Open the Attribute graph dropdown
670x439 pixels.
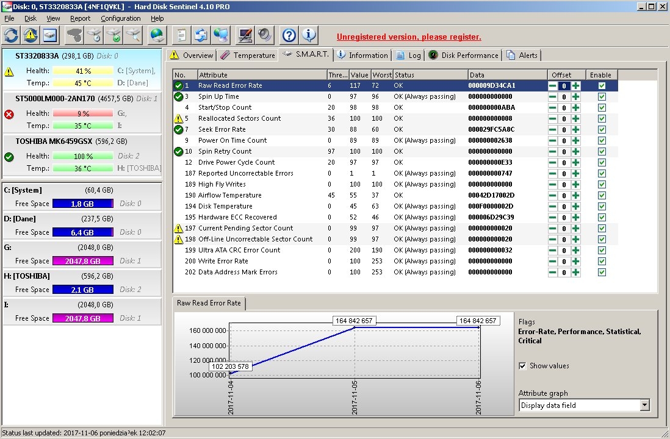(645, 405)
